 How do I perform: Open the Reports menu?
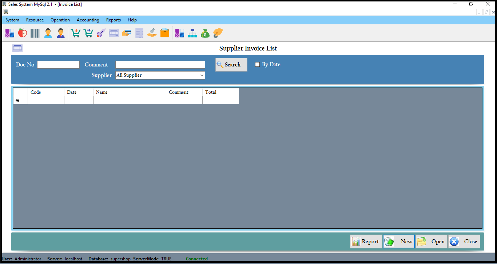point(113,20)
